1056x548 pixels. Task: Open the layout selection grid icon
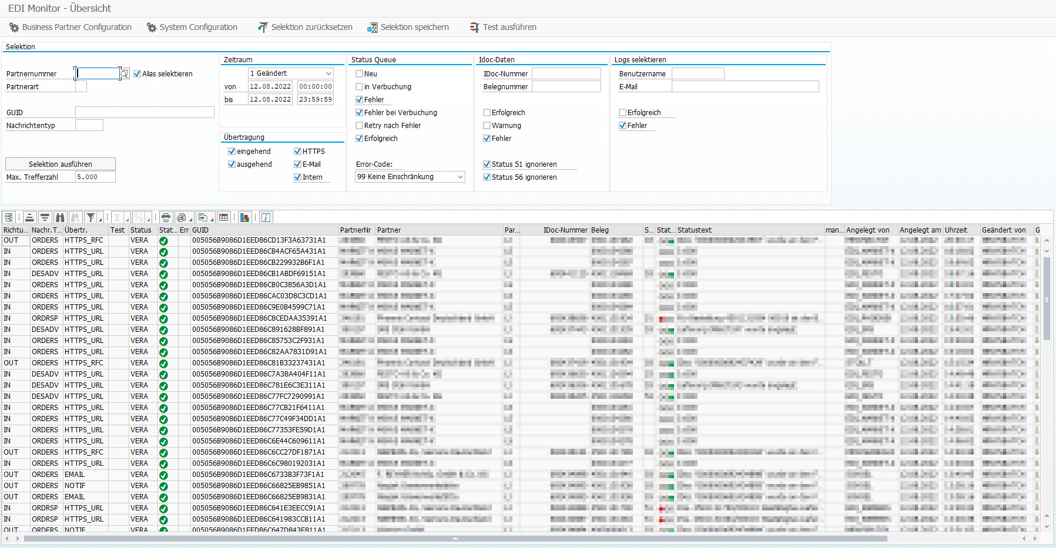click(x=224, y=217)
